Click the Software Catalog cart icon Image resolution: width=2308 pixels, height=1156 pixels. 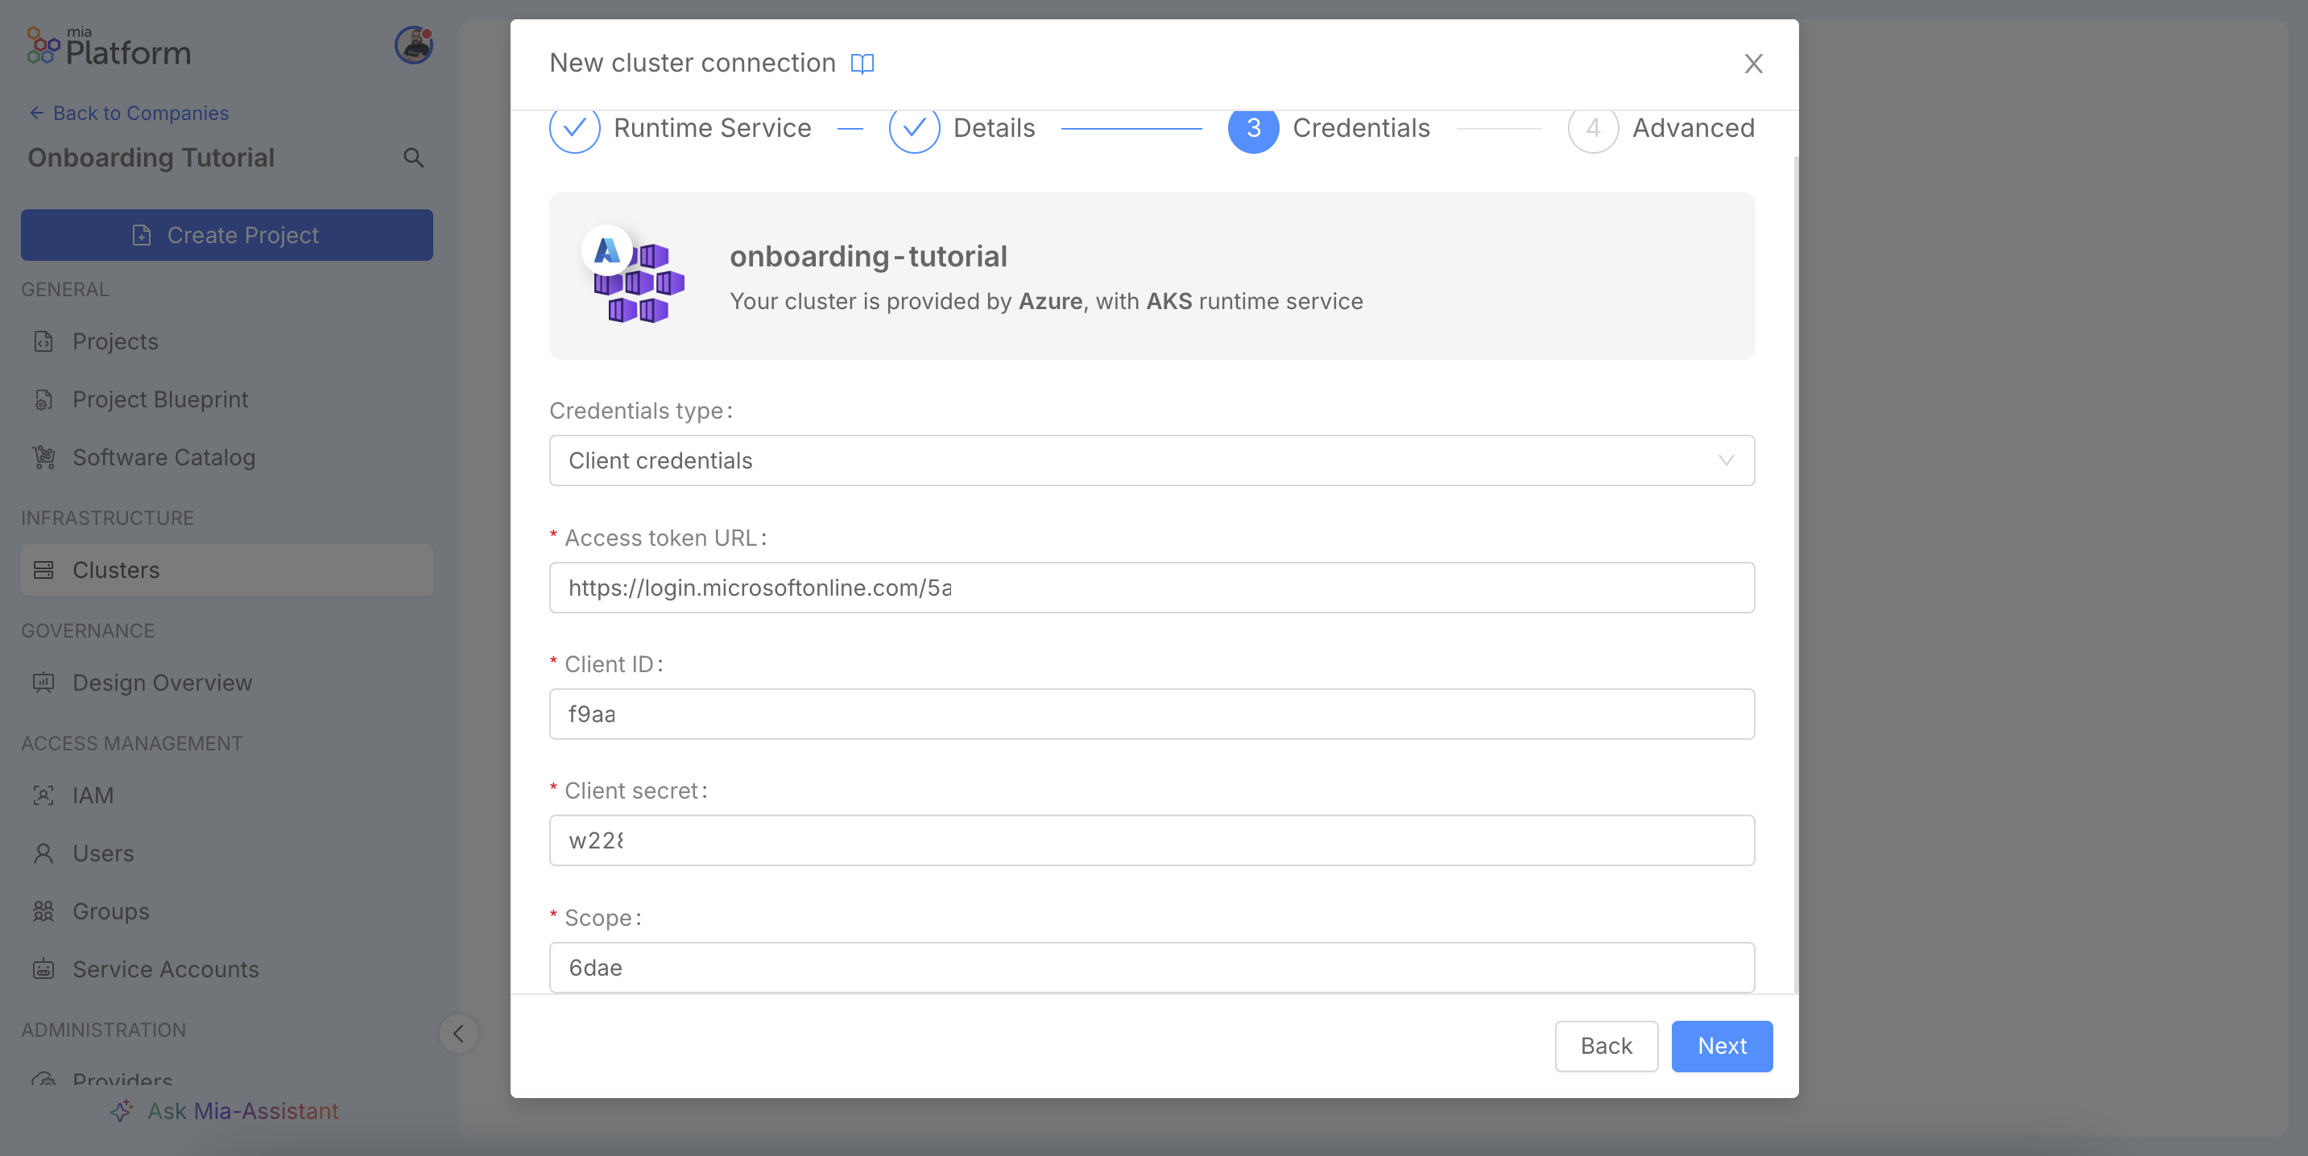[44, 457]
